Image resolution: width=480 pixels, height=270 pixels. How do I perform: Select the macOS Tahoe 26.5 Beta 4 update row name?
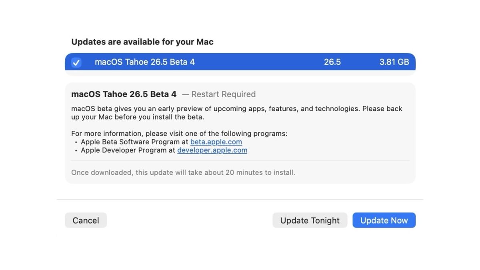coord(145,62)
